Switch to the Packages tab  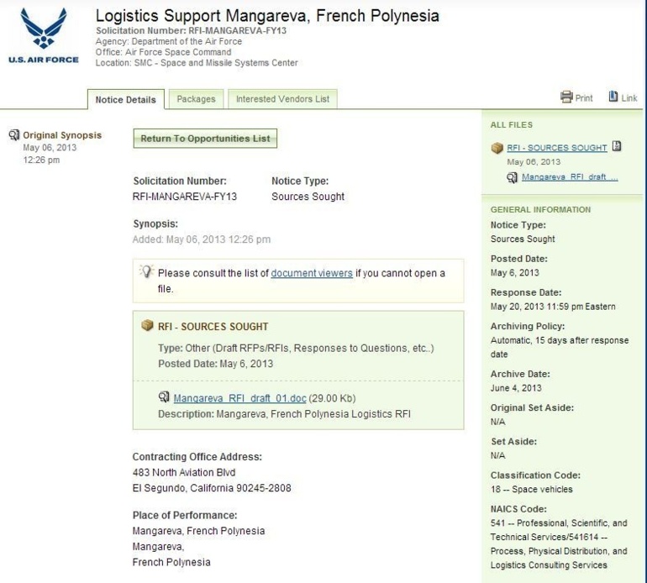point(196,99)
